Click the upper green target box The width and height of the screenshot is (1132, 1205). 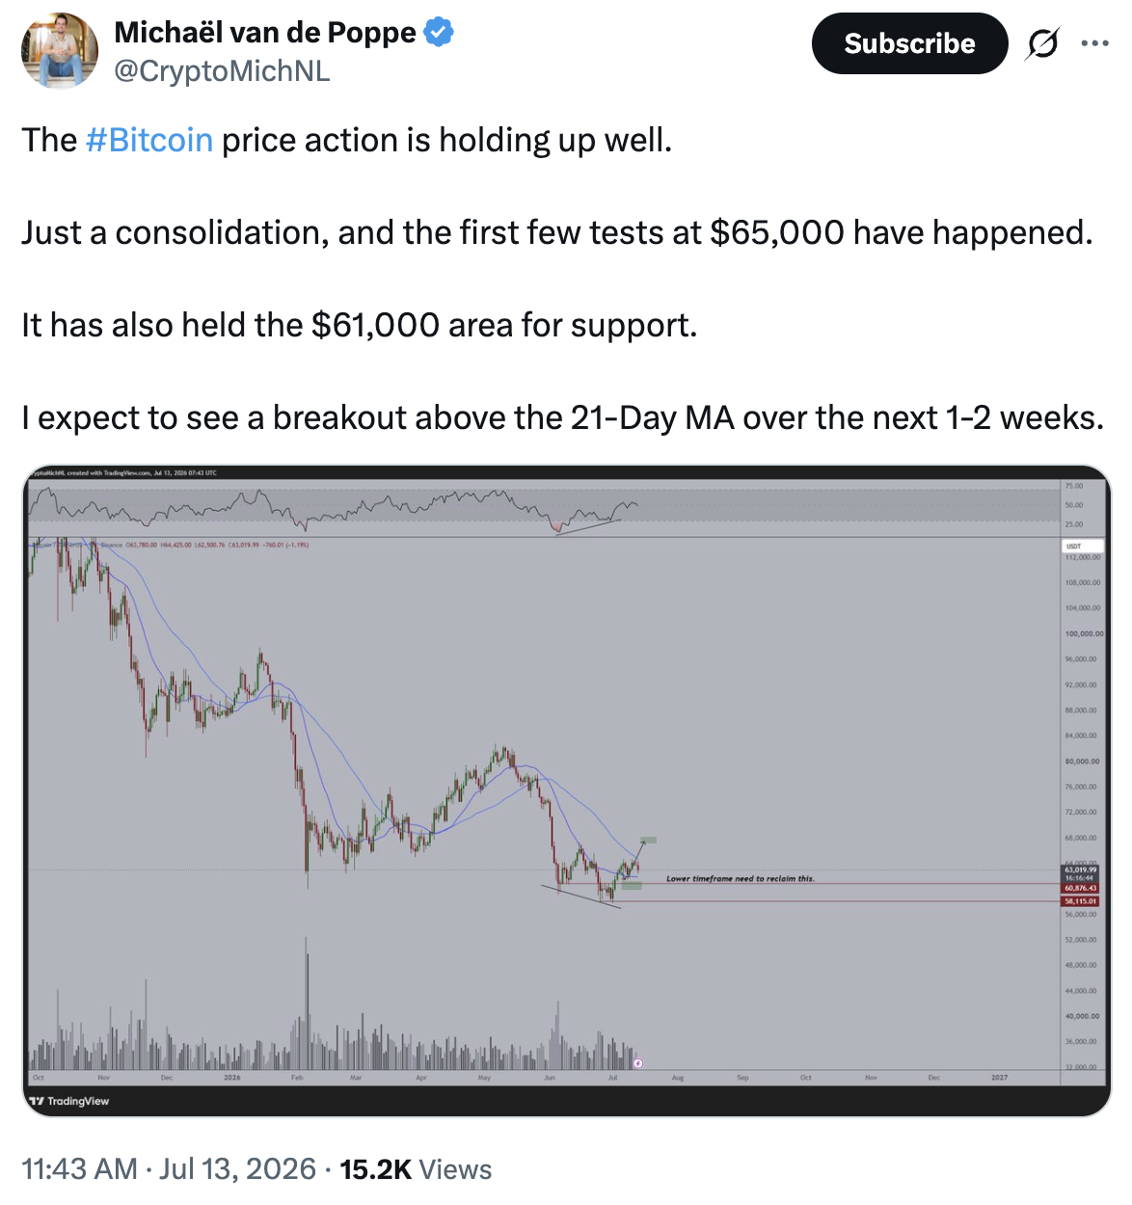coord(648,840)
